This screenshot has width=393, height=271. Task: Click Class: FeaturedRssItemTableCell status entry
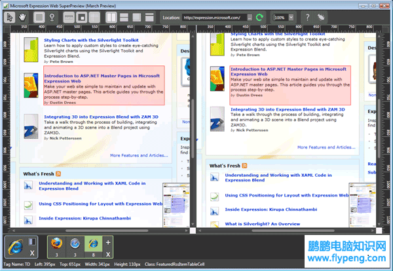(174, 264)
